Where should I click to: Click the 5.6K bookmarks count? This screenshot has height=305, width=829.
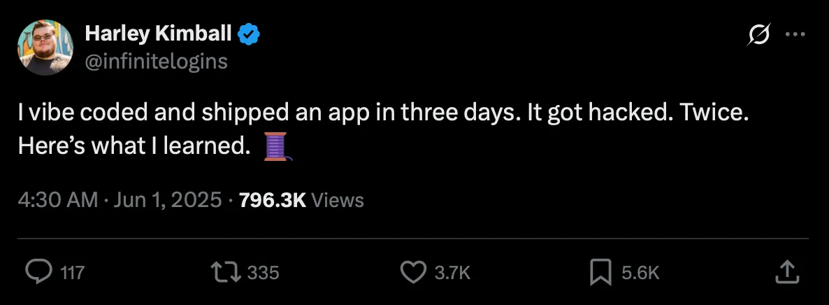pyautogui.click(x=640, y=273)
